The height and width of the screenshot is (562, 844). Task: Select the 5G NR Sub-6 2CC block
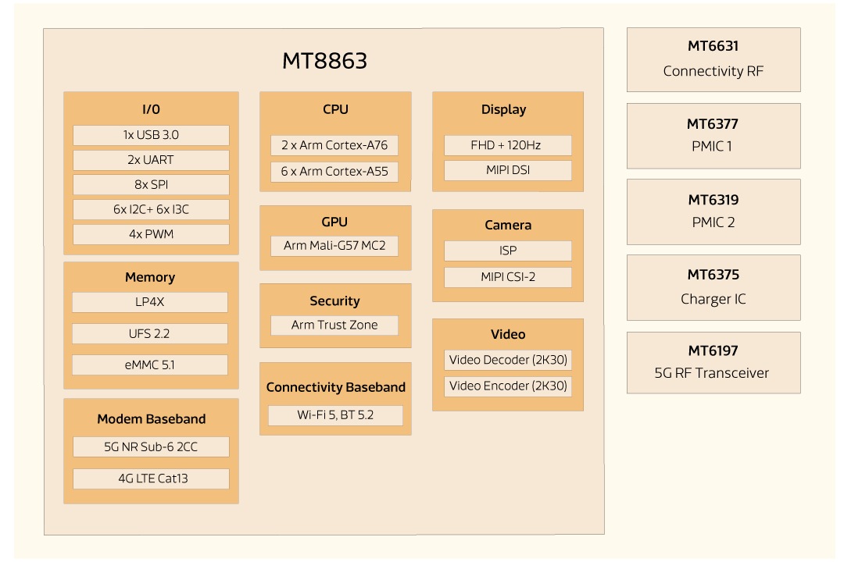(150, 446)
